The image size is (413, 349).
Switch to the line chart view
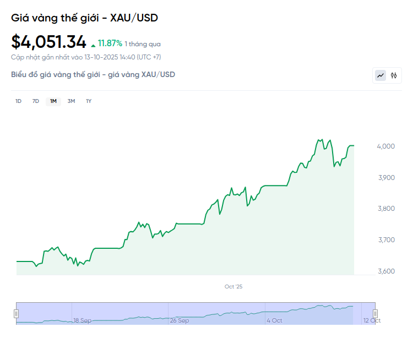381,75
